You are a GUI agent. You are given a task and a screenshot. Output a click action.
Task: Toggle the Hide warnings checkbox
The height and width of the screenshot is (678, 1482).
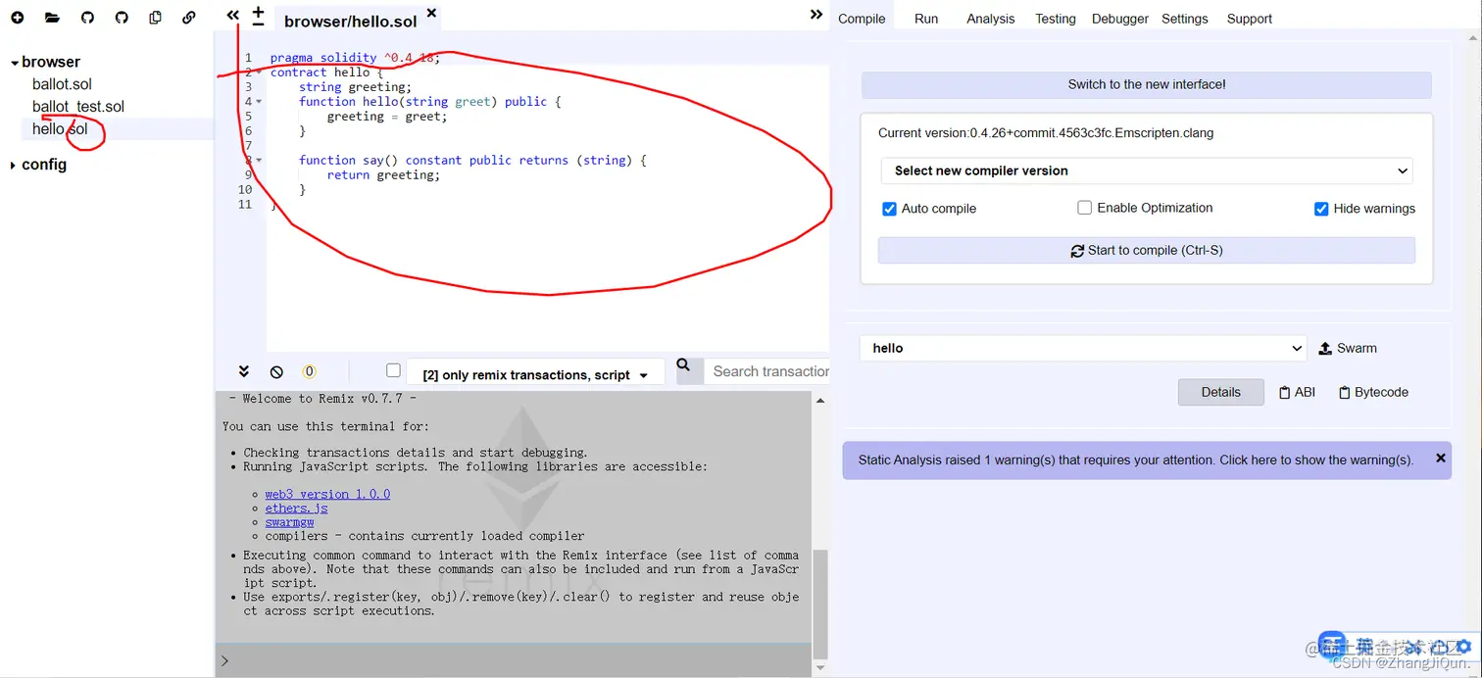(1321, 209)
